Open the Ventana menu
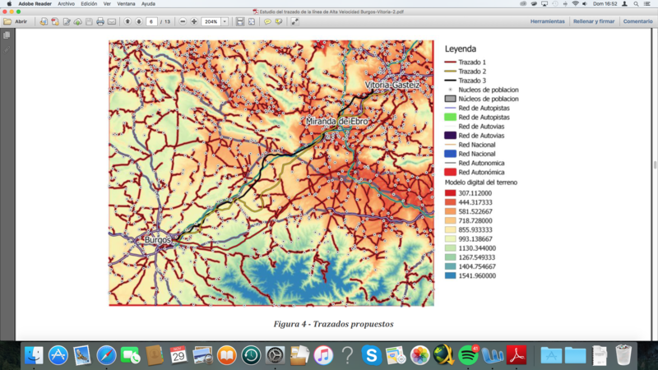The height and width of the screenshot is (370, 658). coord(126,4)
